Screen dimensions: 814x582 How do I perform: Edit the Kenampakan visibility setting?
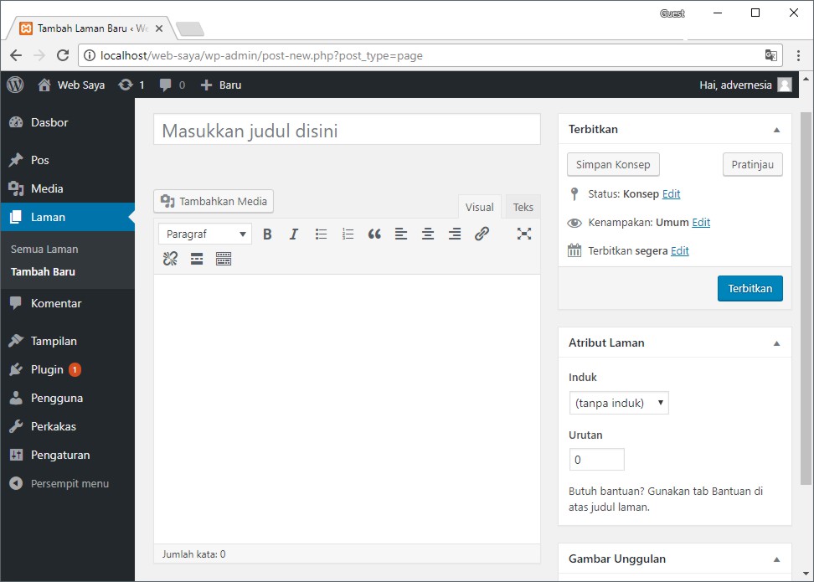click(701, 223)
